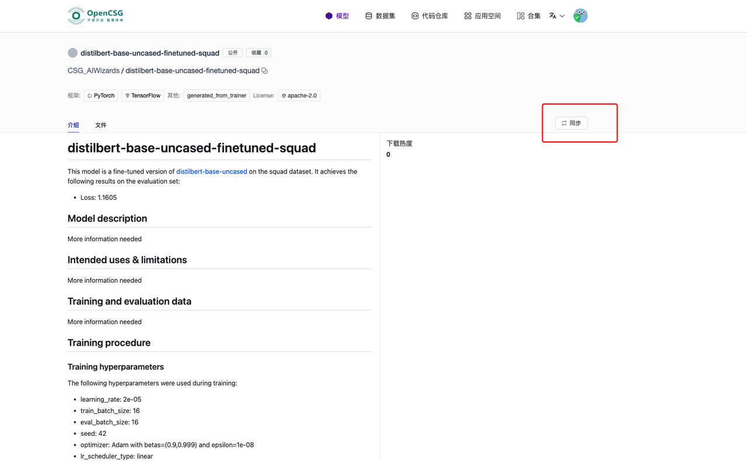Image resolution: width=747 pixels, height=461 pixels.
Task: Click the 'train_batch_size: 16' item
Action: (110, 411)
